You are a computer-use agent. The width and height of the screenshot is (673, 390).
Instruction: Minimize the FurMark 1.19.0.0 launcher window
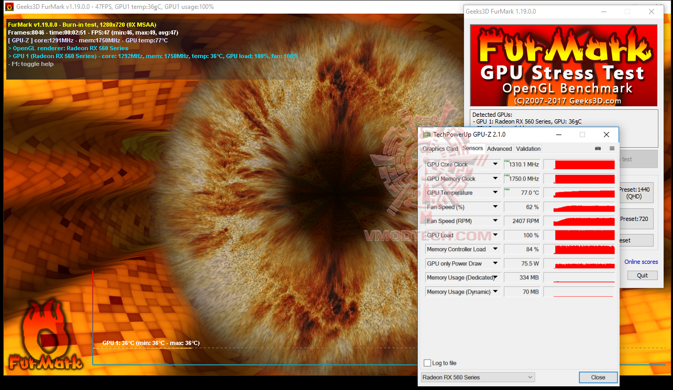pyautogui.click(x=603, y=12)
